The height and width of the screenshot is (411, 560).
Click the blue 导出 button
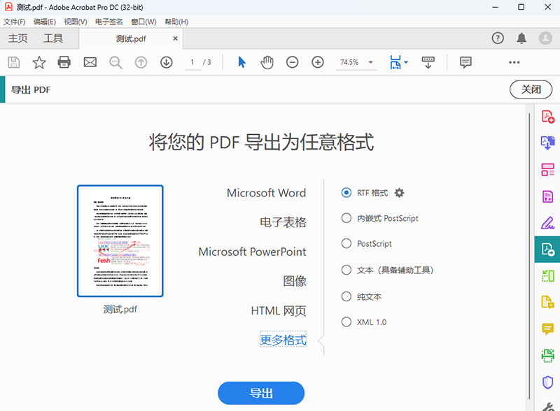(261, 393)
